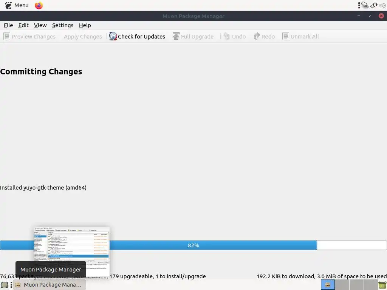The height and width of the screenshot is (290, 387).
Task: Launch Firefox from the top panel
Action: (x=39, y=5)
